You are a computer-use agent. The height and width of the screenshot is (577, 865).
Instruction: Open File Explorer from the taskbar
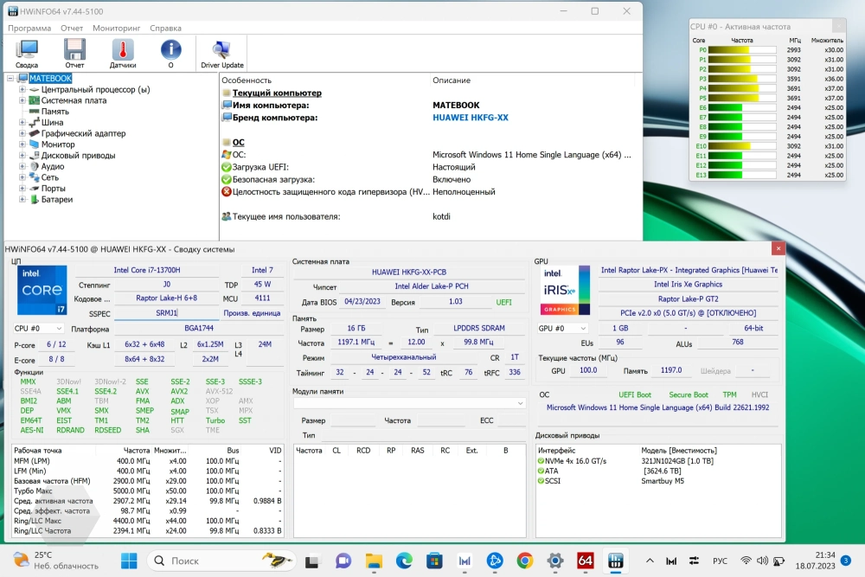click(x=374, y=561)
